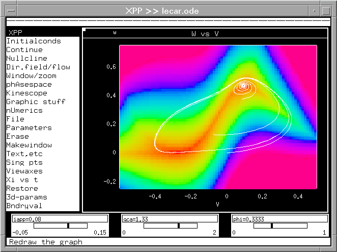This screenshot has width=337, height=252.
Task: Click the command input line at top
Action: click(x=168, y=22)
